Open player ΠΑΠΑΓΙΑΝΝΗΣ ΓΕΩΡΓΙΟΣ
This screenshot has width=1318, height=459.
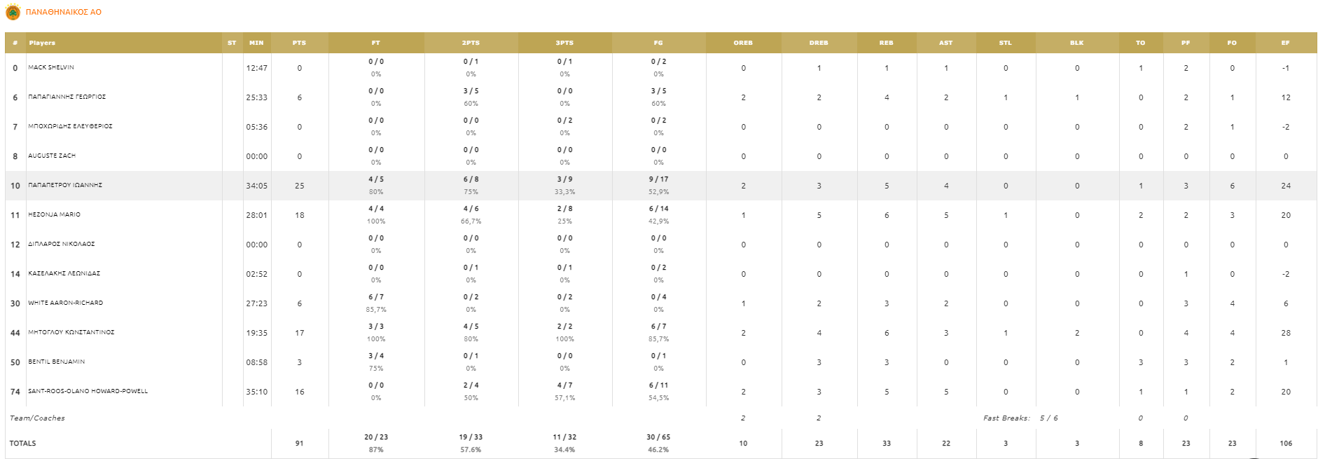(67, 97)
